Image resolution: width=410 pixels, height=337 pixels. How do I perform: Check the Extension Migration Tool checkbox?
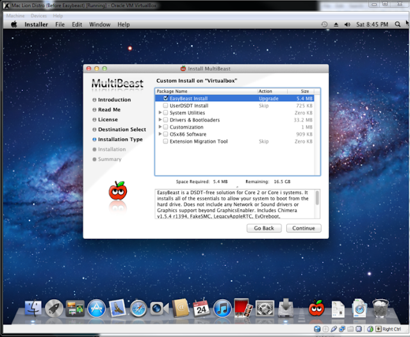point(165,141)
